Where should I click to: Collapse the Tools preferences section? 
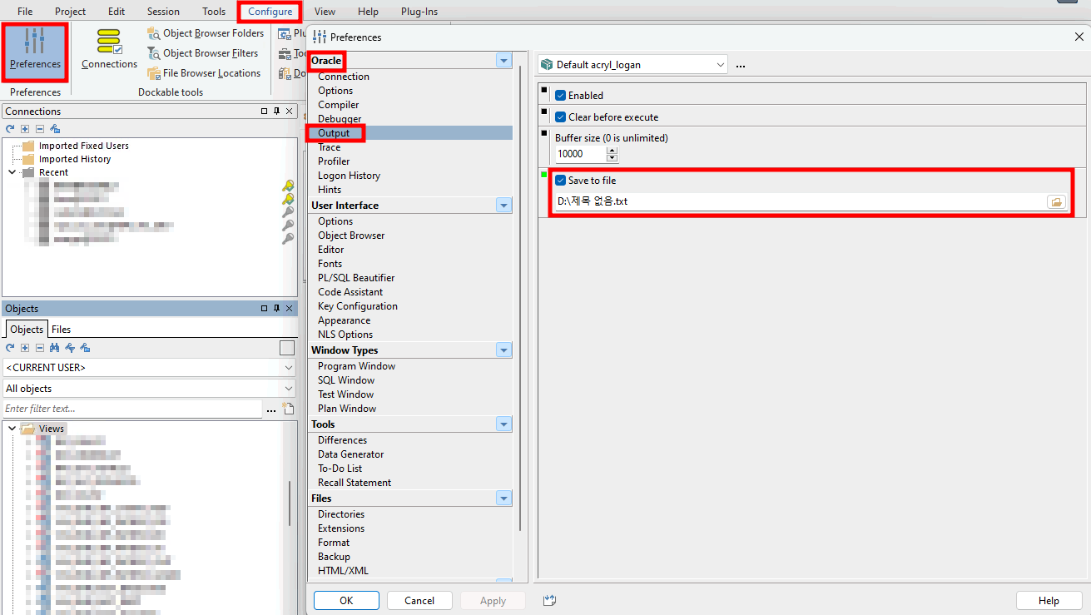point(503,424)
